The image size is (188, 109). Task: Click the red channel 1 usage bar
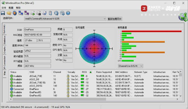click(x=152, y=31)
